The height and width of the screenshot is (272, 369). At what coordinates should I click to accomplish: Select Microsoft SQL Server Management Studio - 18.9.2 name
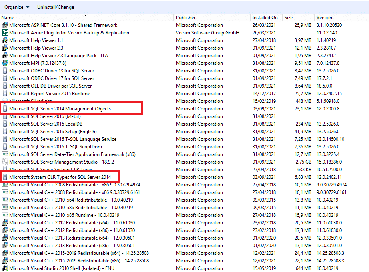coord(62,162)
